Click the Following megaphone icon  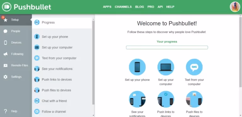click(x=5, y=54)
